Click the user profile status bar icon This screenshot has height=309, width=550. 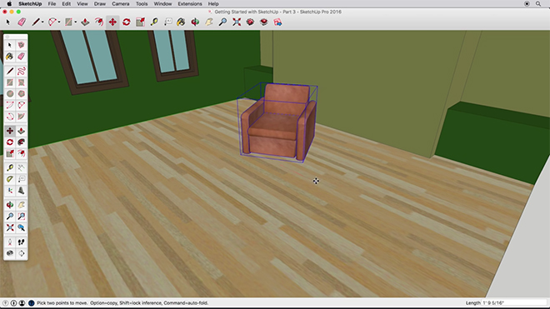click(x=22, y=303)
